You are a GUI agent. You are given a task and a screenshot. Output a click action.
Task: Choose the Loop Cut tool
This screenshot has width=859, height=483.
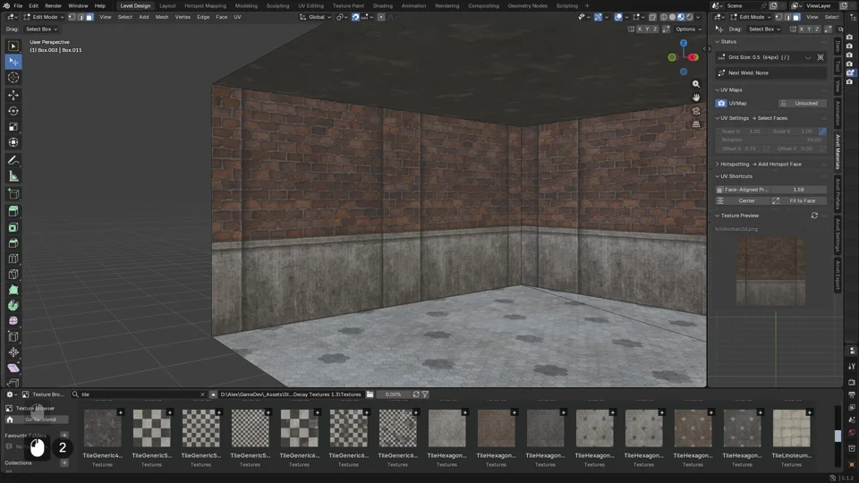pyautogui.click(x=13, y=258)
